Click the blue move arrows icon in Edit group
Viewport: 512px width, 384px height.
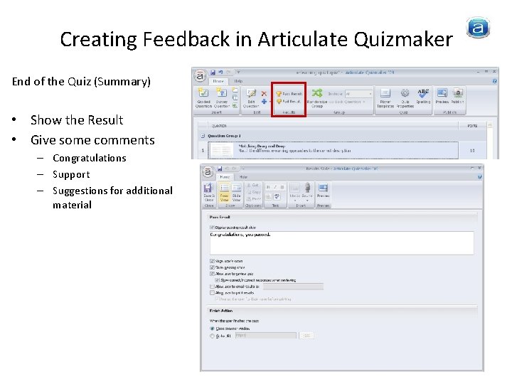coord(264,102)
